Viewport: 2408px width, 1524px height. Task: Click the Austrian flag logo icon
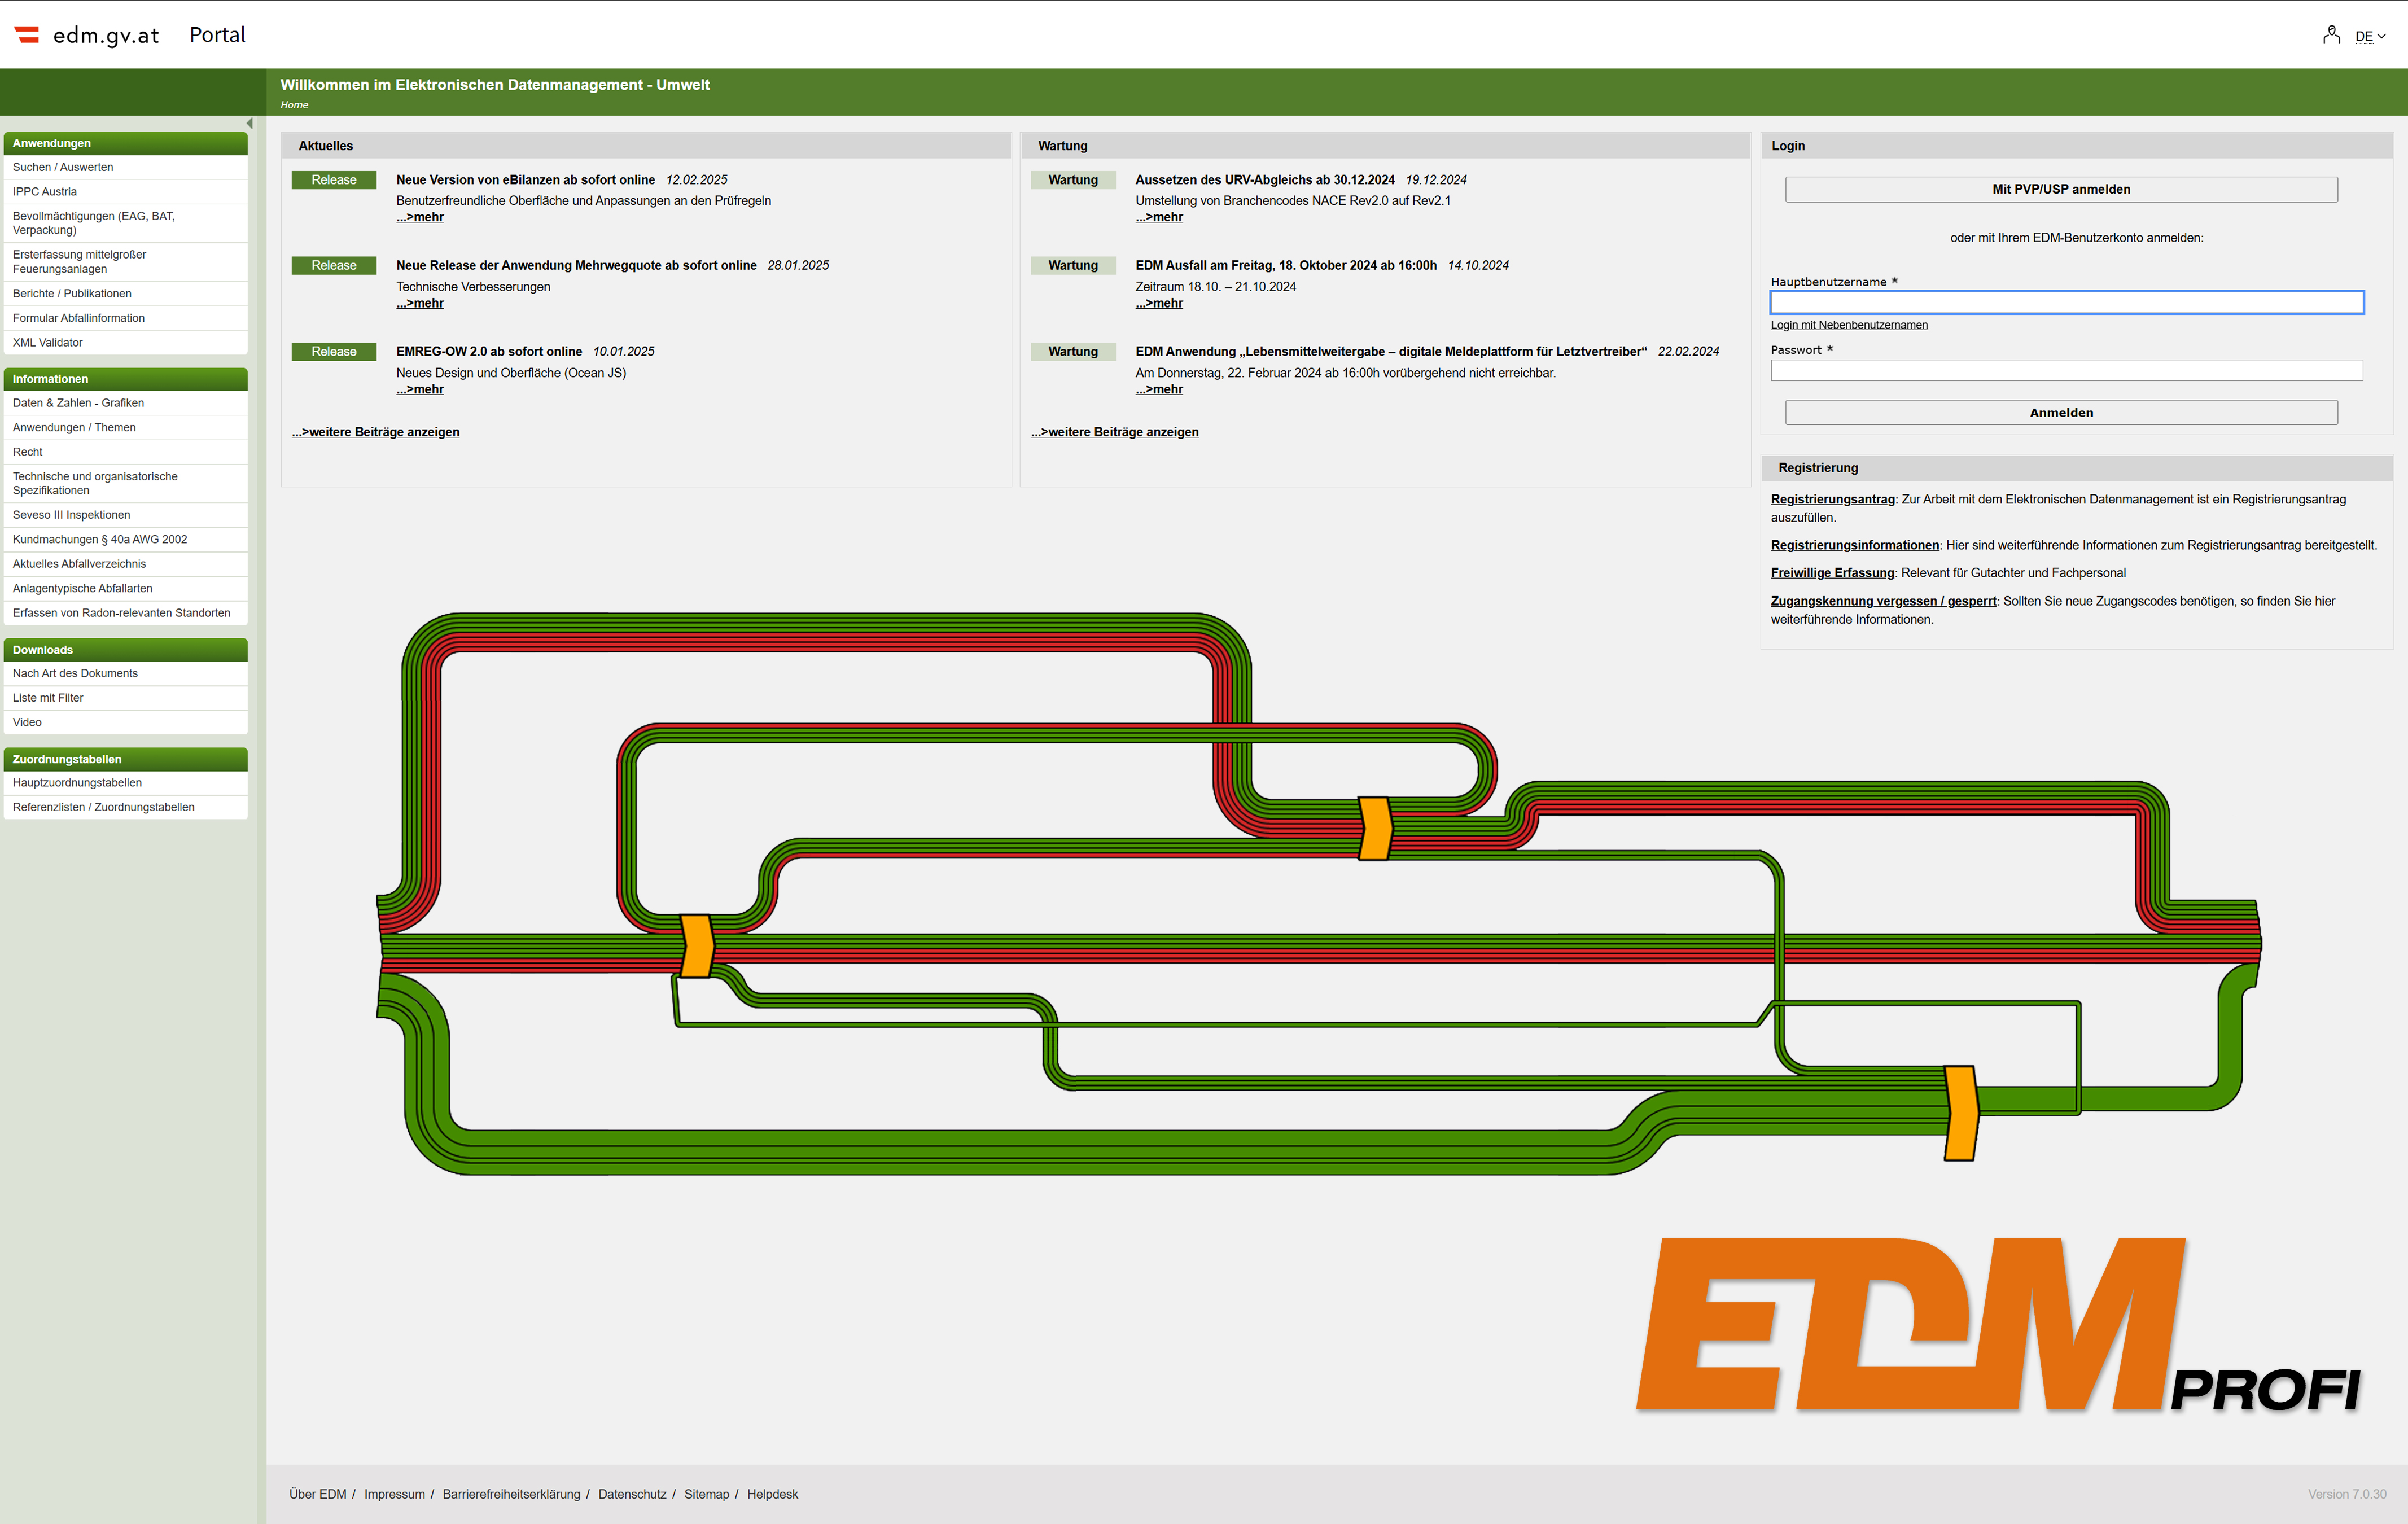[27, 35]
